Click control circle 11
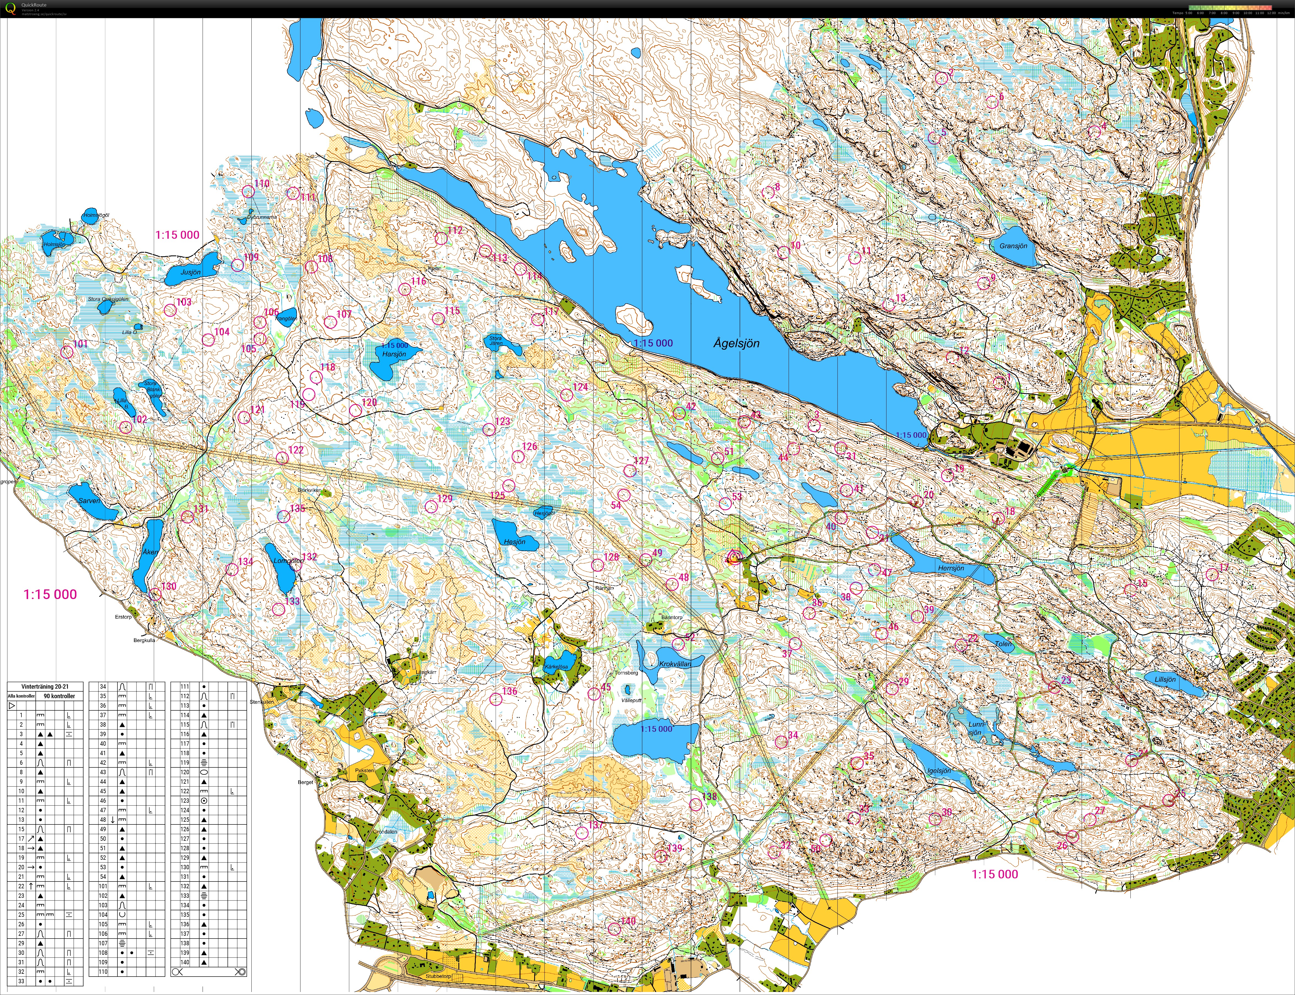The image size is (1295, 995). coord(855,257)
